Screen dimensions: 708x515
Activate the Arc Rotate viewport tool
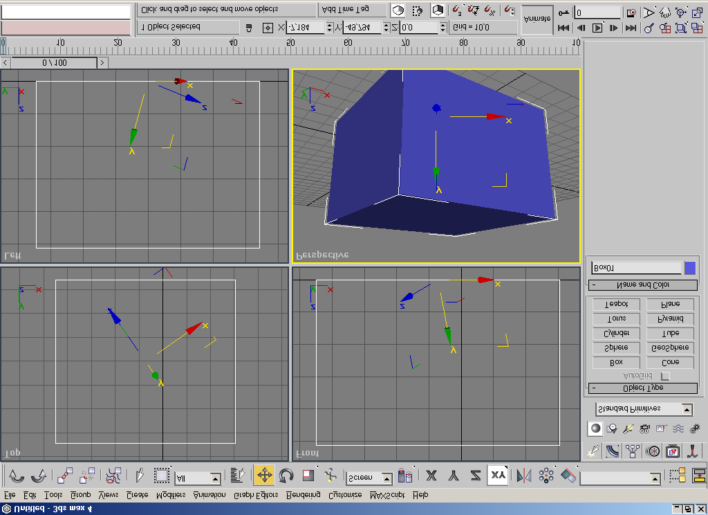point(681,12)
